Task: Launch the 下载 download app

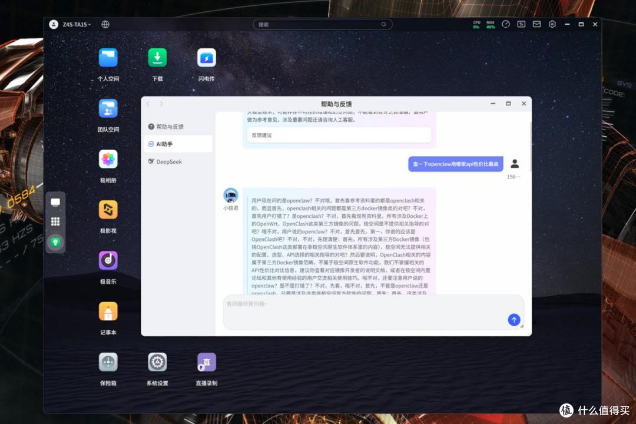Action: tap(157, 58)
